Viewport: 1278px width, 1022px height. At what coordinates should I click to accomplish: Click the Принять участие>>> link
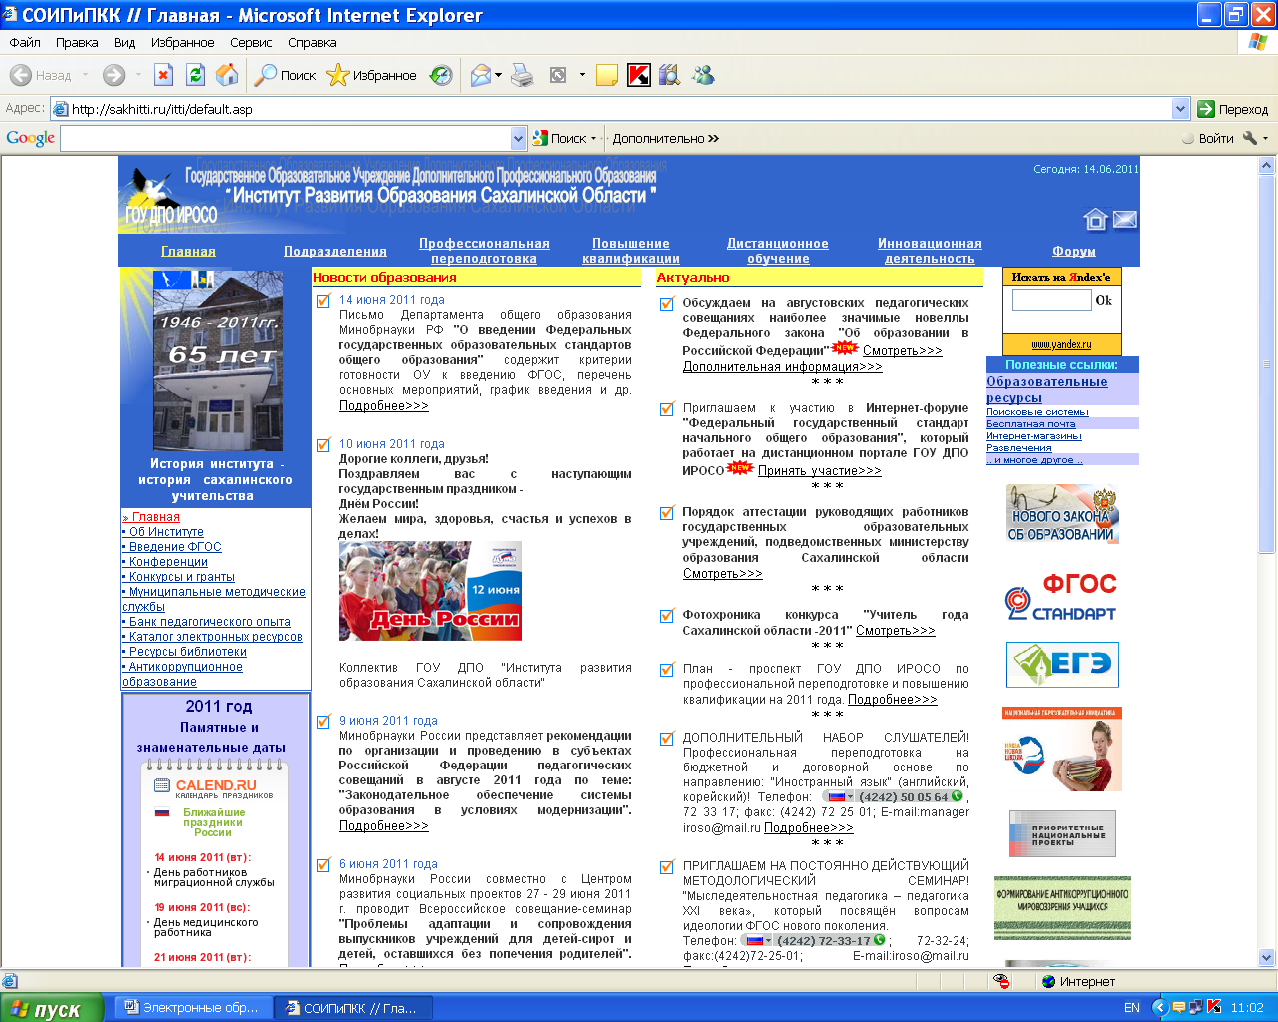click(820, 471)
